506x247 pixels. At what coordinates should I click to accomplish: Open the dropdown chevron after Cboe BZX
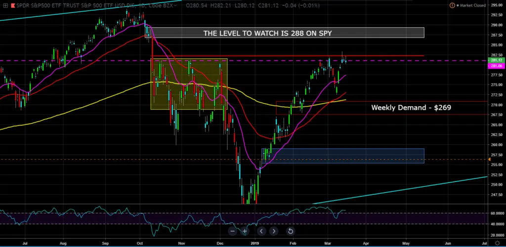point(175,5)
